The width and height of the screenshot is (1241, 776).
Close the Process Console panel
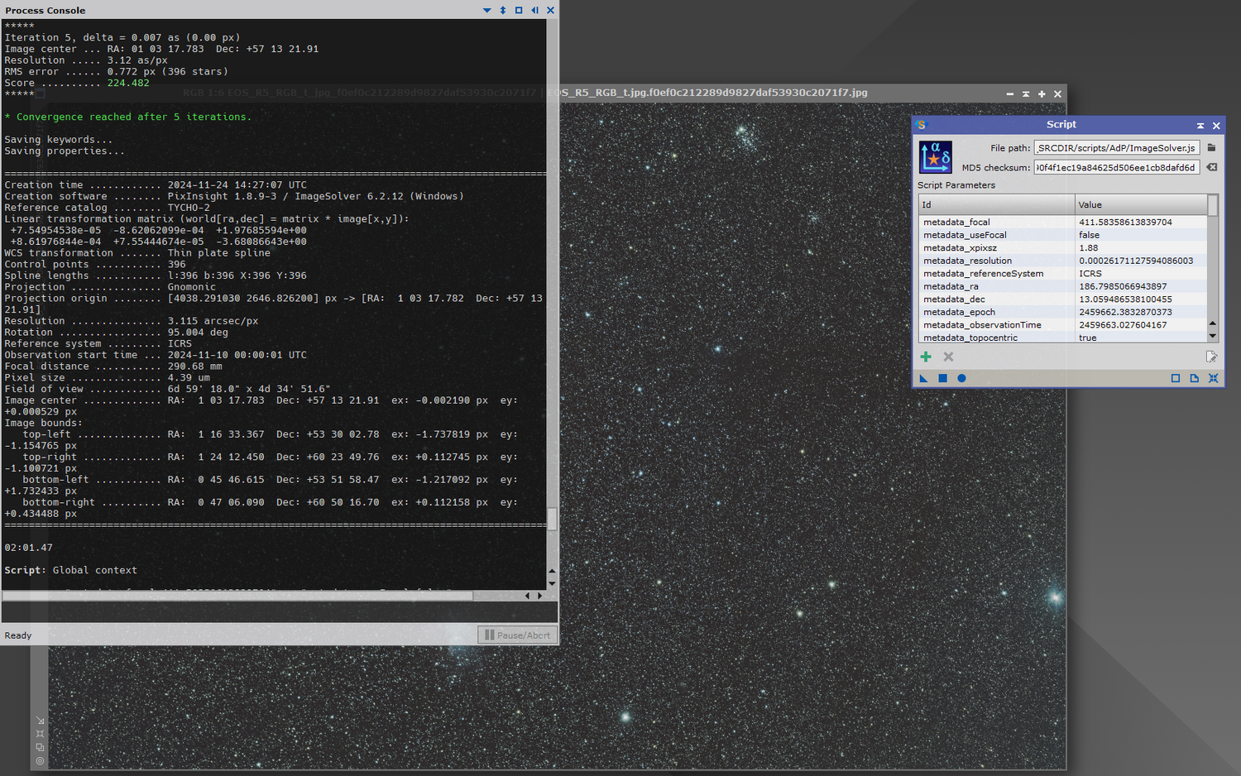click(x=550, y=10)
